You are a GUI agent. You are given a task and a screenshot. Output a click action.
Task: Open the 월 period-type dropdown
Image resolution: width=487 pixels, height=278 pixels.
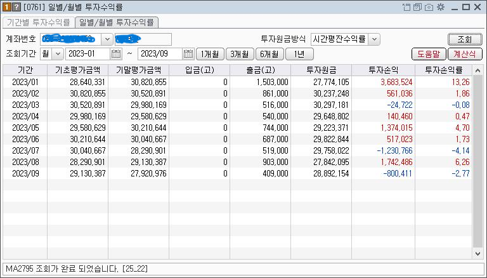coord(58,54)
